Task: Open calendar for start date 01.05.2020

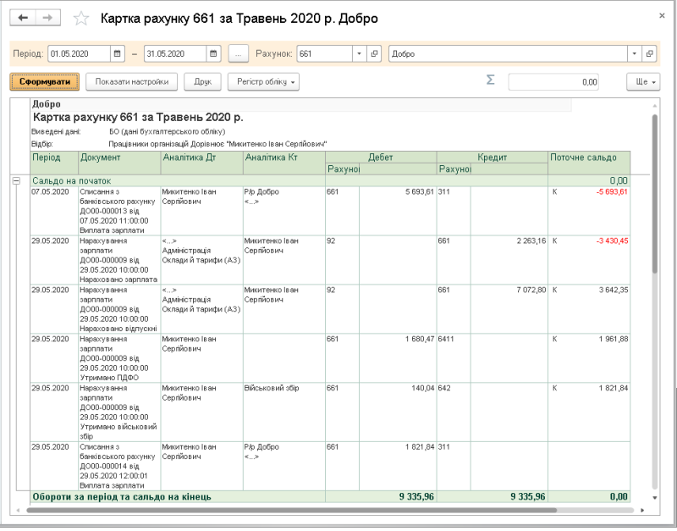Action: (x=117, y=54)
